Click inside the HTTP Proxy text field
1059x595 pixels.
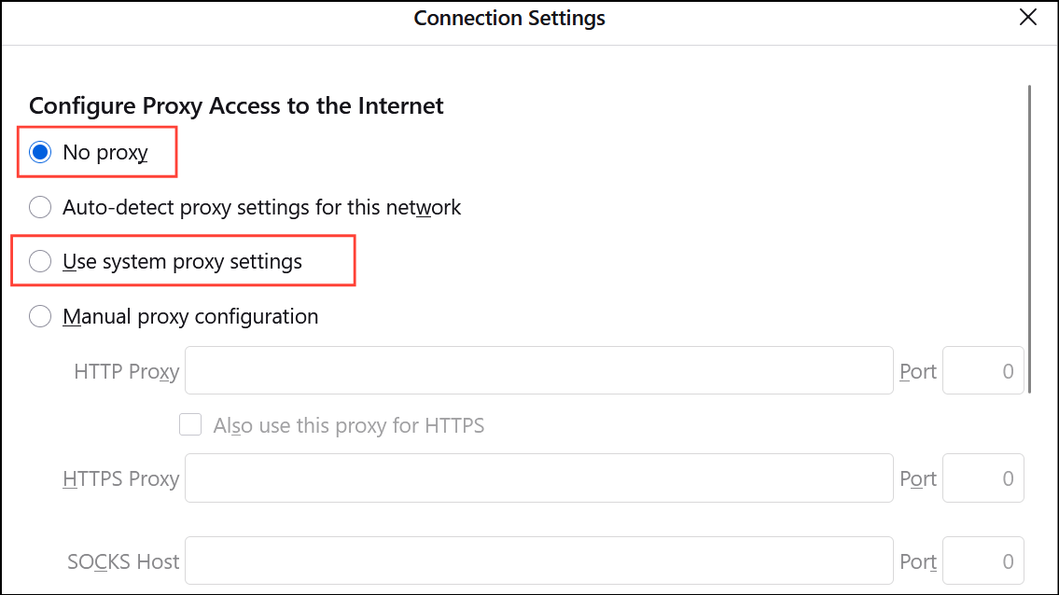tap(536, 370)
